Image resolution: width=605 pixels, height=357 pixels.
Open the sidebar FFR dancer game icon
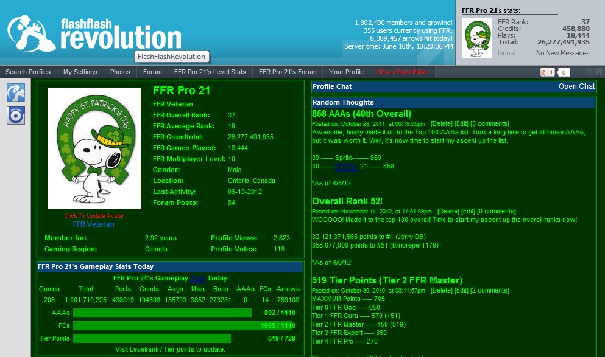[x=16, y=92]
